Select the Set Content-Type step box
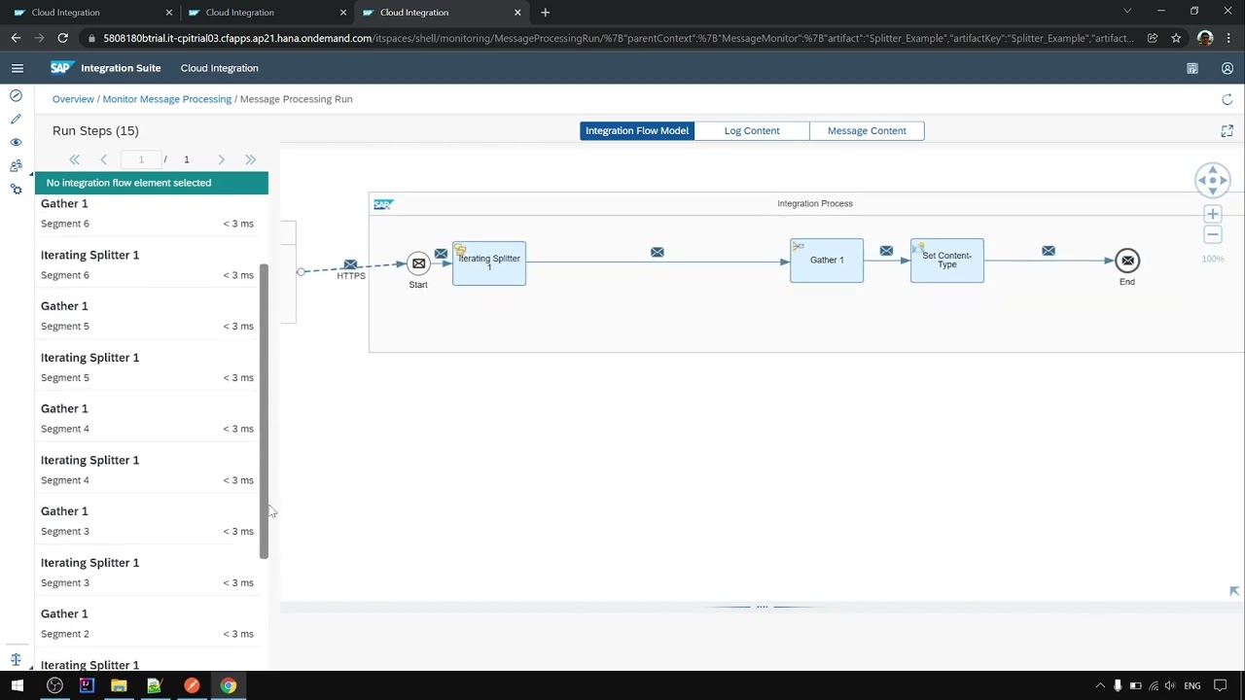The image size is (1245, 700). [x=947, y=261]
